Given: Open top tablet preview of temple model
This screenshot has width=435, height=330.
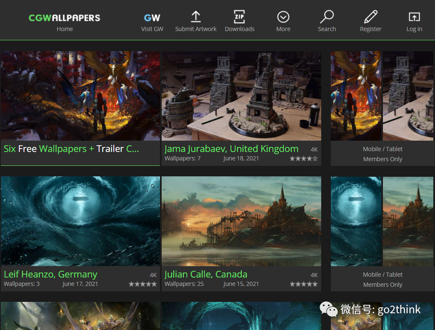Looking at the screenshot, I should click(x=408, y=96).
